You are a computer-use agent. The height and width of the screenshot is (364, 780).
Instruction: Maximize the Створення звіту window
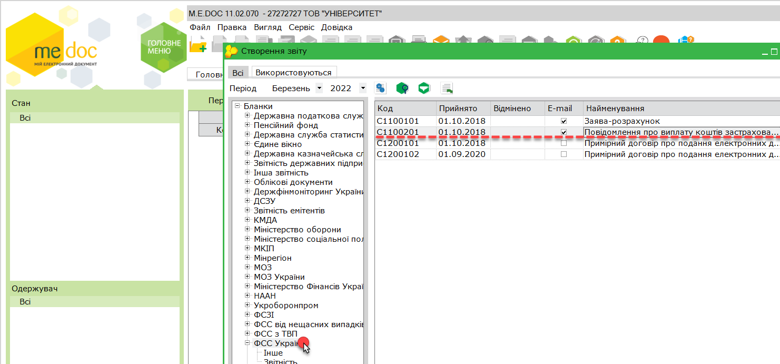tap(774, 52)
